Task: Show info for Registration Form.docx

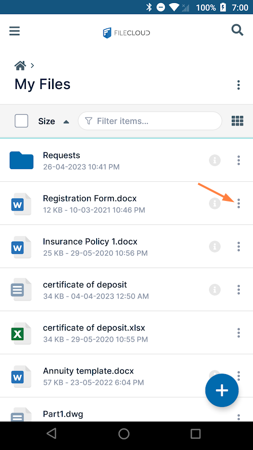Action: [x=215, y=203]
